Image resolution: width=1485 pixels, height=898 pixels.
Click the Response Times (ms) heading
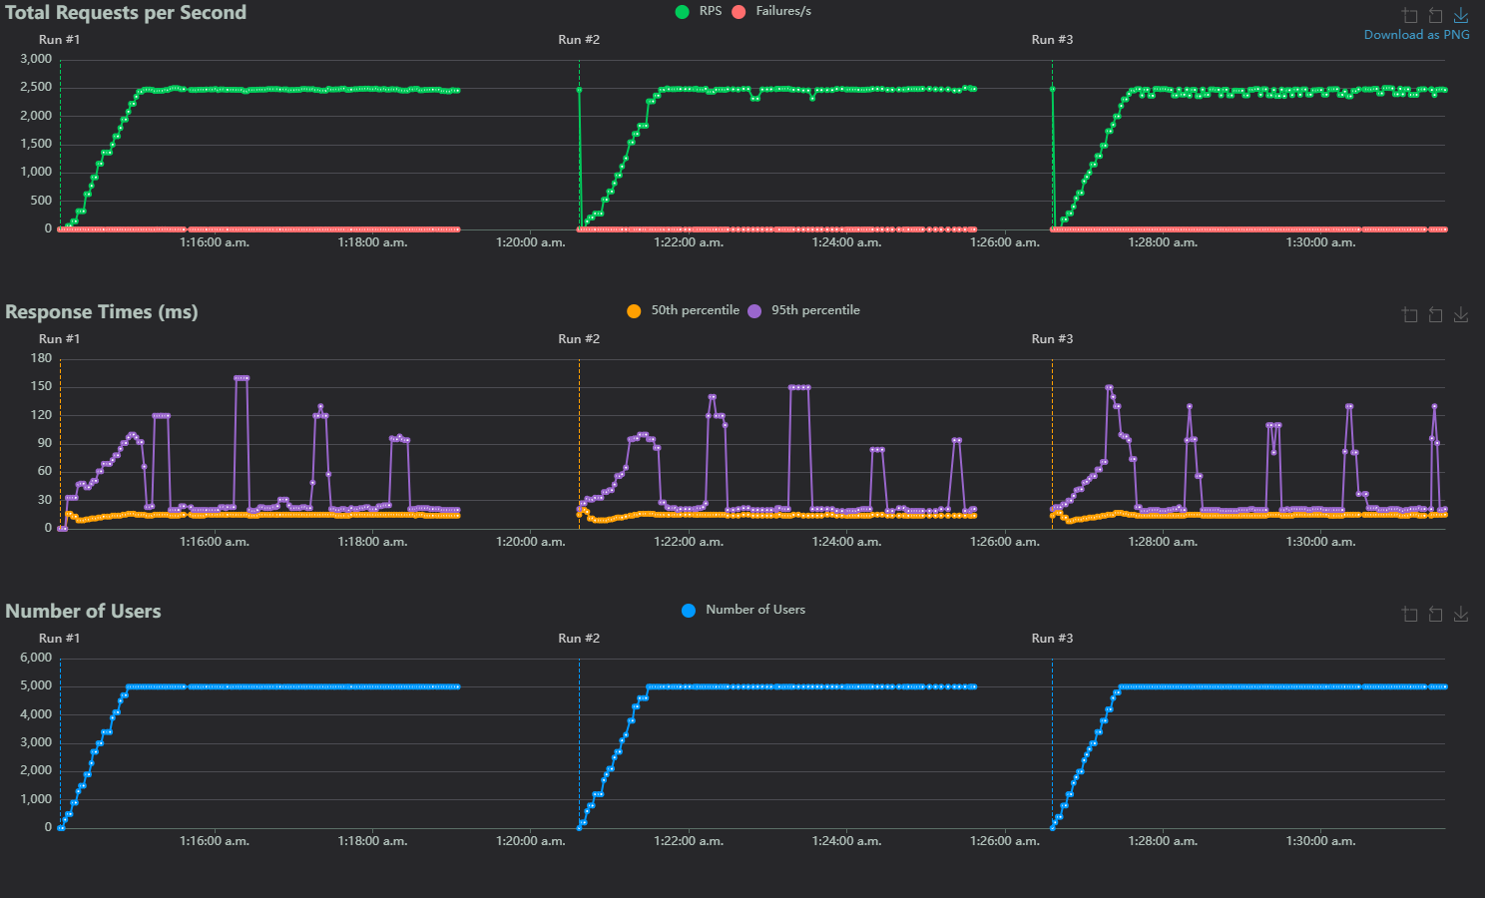click(x=102, y=312)
